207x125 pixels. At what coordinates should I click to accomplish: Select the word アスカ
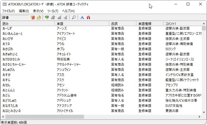point(60,75)
